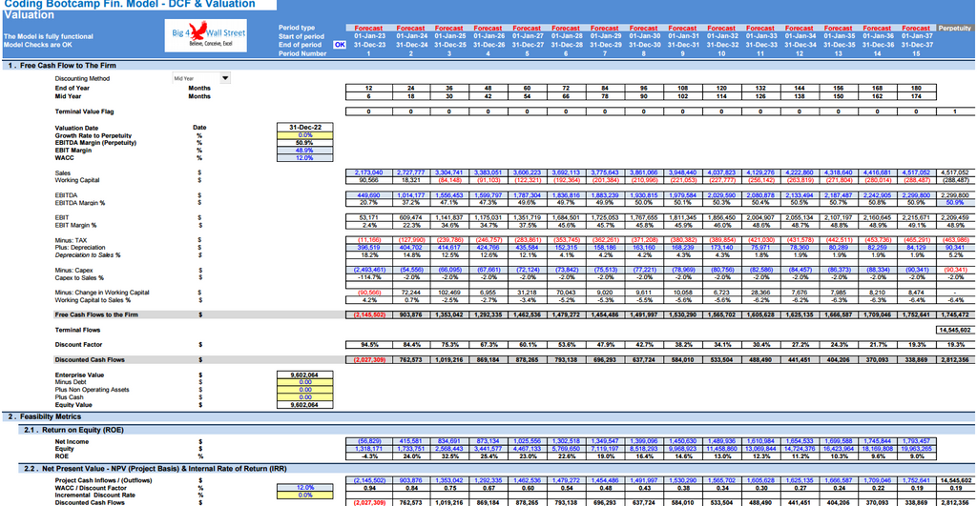Click the '2.1 . Return on Equity (ROE)' header
The width and height of the screenshot is (977, 506).
point(73,430)
